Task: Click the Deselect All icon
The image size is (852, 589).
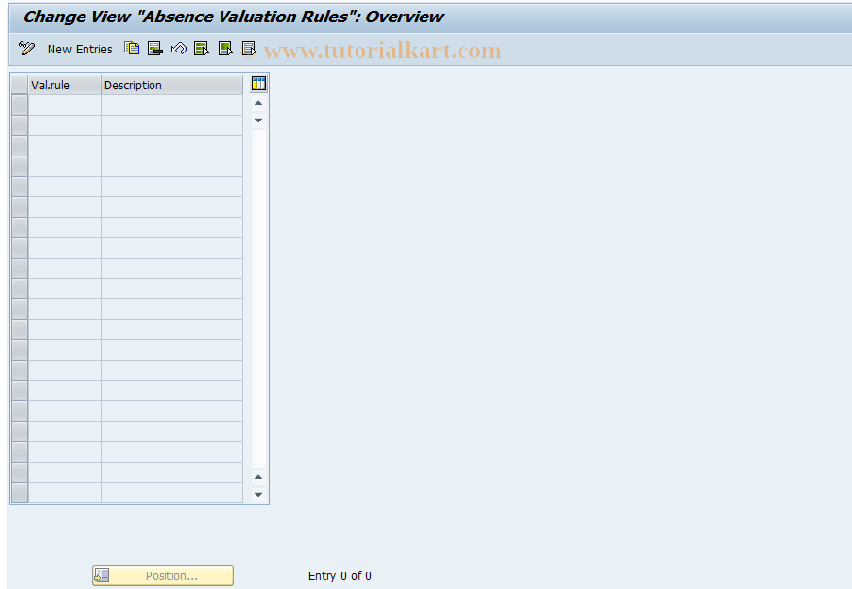Action: click(x=249, y=49)
